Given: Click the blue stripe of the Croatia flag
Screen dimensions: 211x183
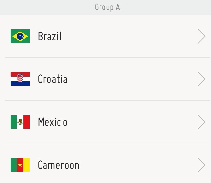Looking at the screenshot, I should 20,84.
